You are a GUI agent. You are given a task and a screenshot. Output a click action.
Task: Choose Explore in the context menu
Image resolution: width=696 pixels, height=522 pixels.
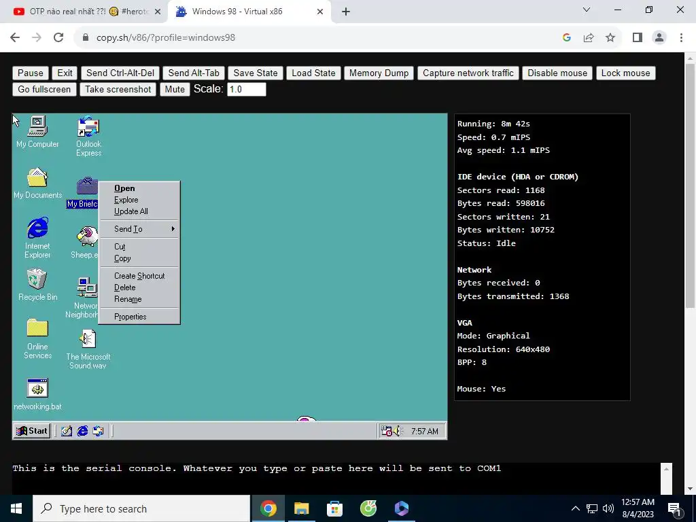coord(139,200)
